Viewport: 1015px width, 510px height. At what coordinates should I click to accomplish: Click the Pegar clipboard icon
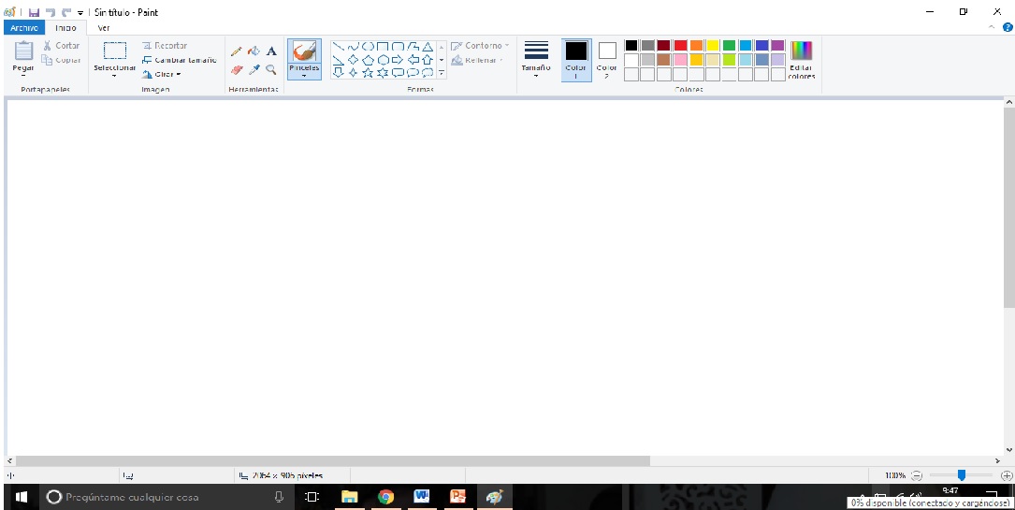[x=24, y=51]
